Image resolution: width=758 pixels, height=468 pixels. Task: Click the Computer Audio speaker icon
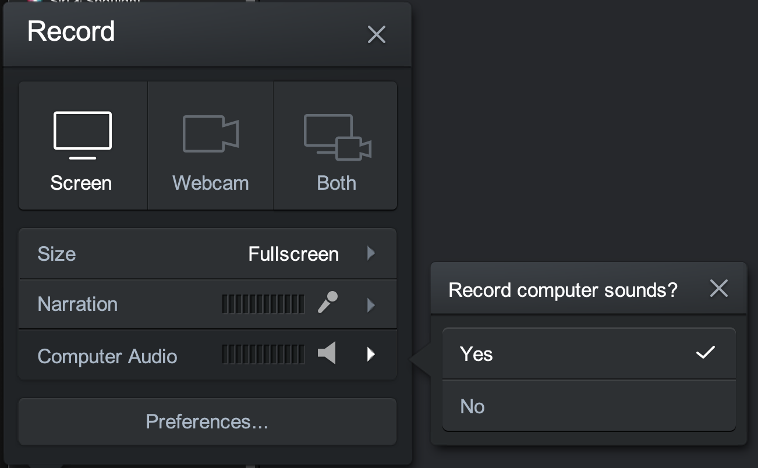[327, 353]
